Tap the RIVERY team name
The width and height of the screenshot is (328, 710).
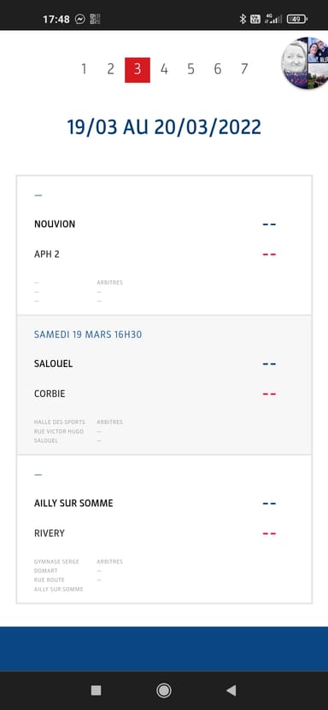(x=50, y=533)
